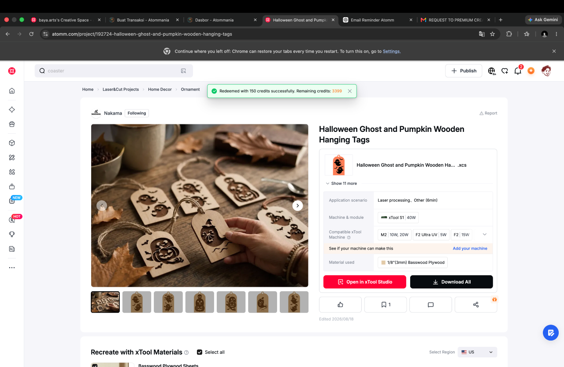Click Download All

[452, 282]
